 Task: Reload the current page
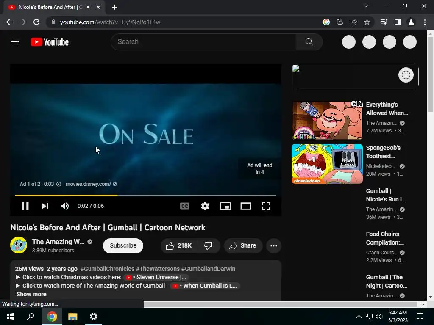click(x=36, y=22)
